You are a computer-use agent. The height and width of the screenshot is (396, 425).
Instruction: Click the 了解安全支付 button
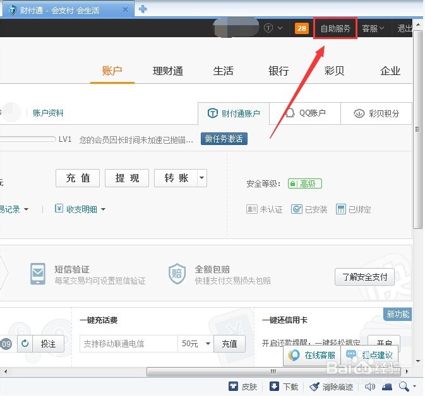point(364,277)
